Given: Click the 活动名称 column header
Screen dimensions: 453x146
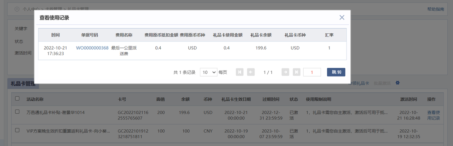Looking at the screenshot, I should [x=35, y=99].
